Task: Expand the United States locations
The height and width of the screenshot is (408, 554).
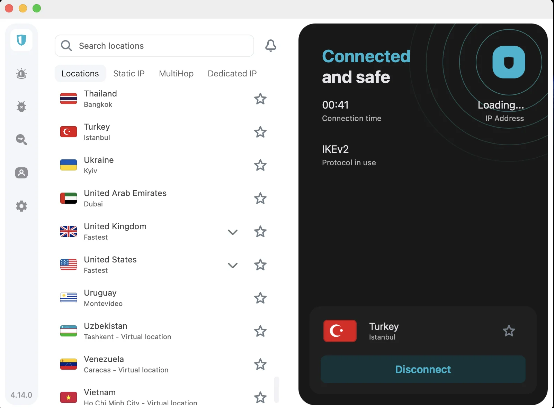Action: (x=233, y=265)
